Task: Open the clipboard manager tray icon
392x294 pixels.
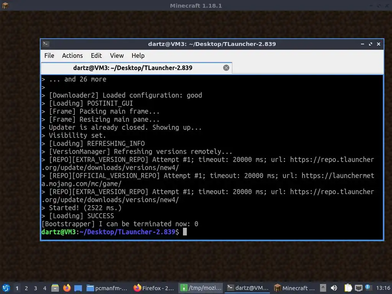Action: click(348, 288)
